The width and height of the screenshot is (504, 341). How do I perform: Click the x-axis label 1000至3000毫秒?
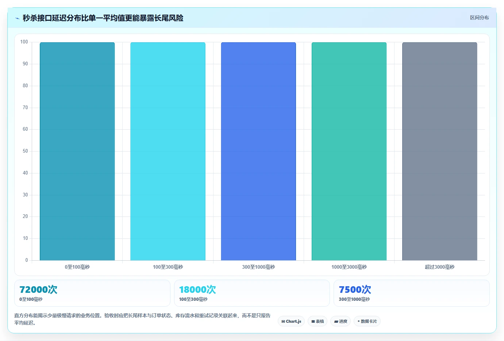point(349,267)
